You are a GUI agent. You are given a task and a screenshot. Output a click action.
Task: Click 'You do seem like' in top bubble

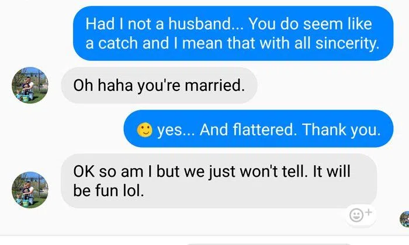310,24
